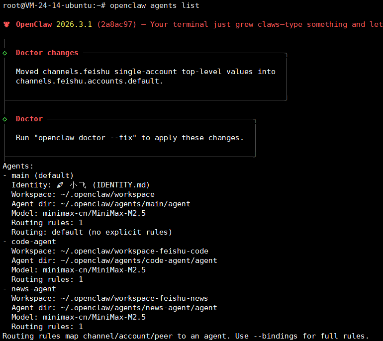The width and height of the screenshot is (383, 341).
Task: Select the code-agent list entry
Action: (33, 242)
